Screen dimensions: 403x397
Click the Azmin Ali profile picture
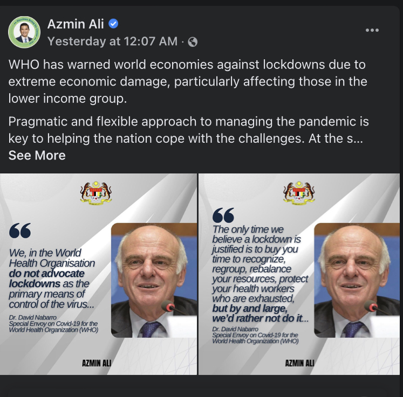pos(24,32)
